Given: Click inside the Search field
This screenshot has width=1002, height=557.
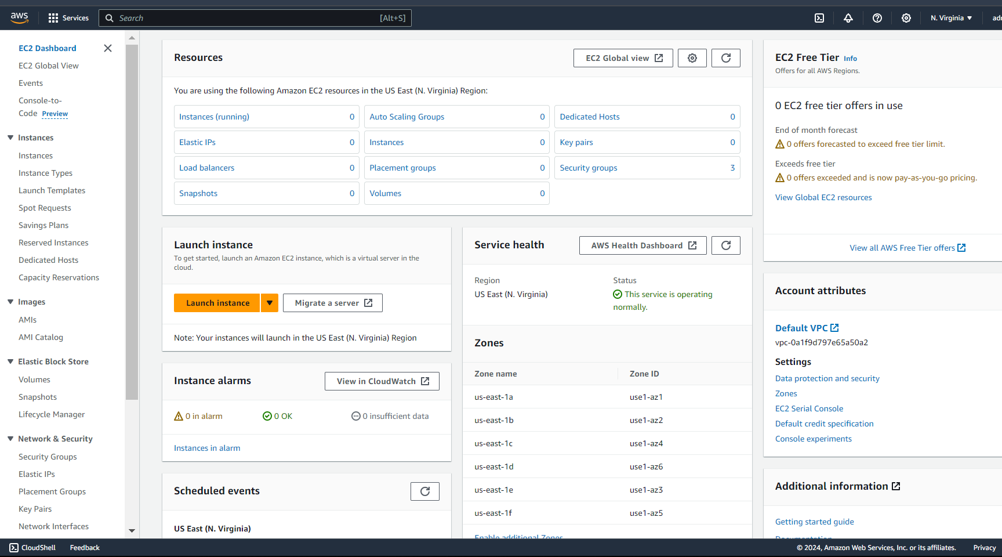Looking at the screenshot, I should [x=255, y=18].
